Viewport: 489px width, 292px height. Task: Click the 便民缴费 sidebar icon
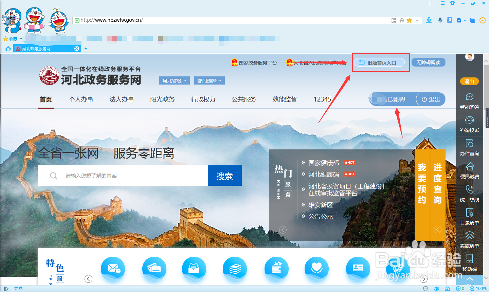click(x=469, y=170)
